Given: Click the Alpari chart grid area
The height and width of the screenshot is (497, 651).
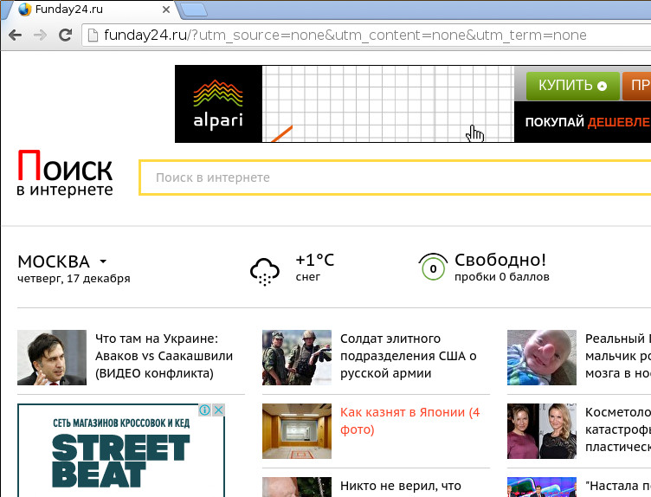Looking at the screenshot, I should coord(388,104).
